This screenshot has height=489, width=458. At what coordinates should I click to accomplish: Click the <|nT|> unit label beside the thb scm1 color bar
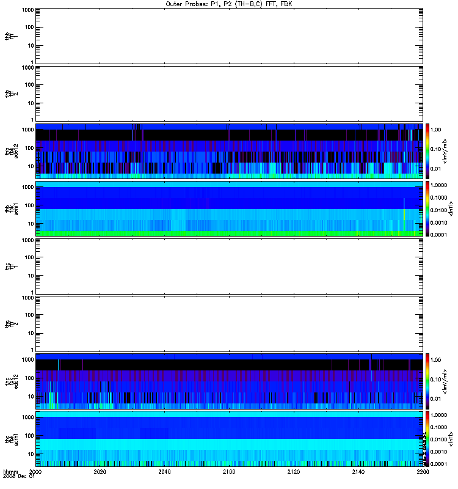[x=451, y=208]
